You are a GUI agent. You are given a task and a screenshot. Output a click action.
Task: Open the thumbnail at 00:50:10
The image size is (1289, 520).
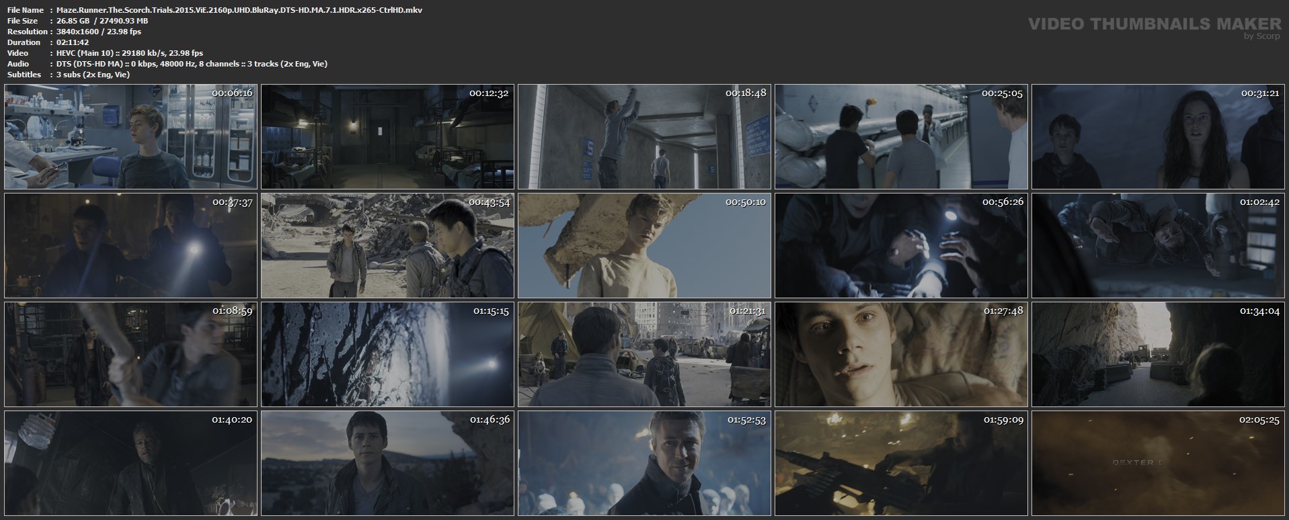tap(644, 246)
